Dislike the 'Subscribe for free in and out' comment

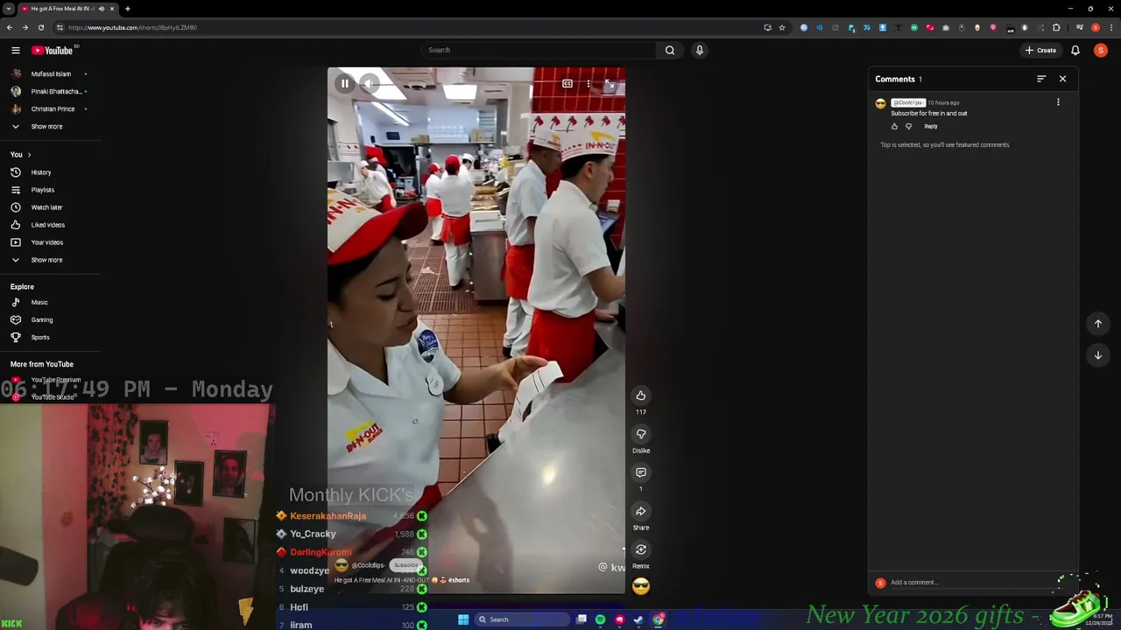[x=908, y=126]
